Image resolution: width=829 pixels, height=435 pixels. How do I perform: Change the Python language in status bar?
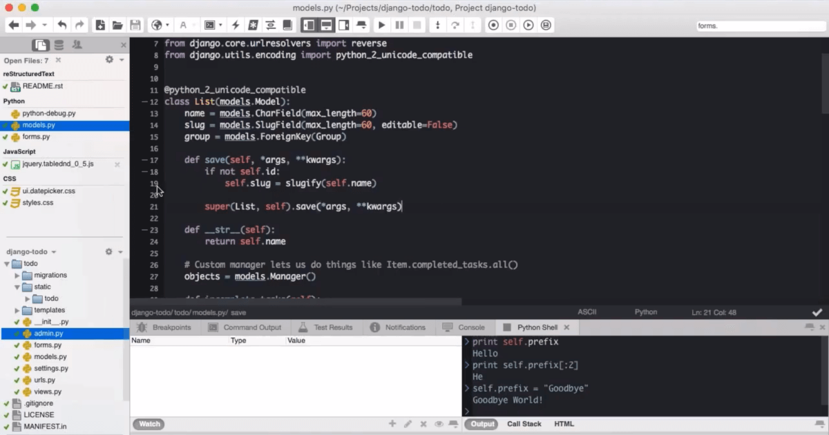[646, 312]
